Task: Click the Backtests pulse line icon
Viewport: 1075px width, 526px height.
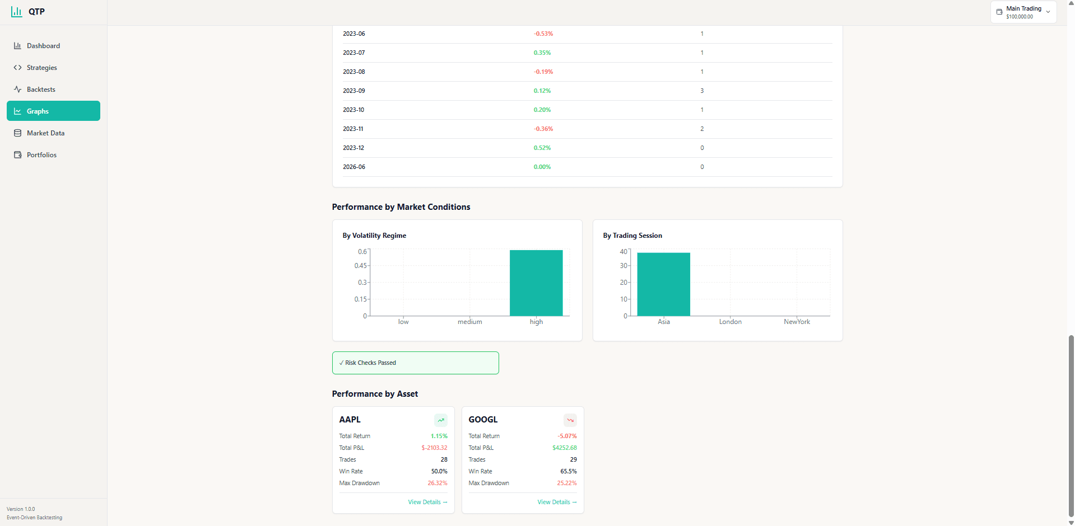Action: coord(17,90)
